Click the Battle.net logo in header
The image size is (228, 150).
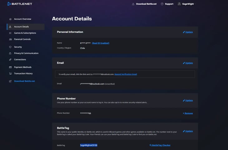(x=19, y=4)
